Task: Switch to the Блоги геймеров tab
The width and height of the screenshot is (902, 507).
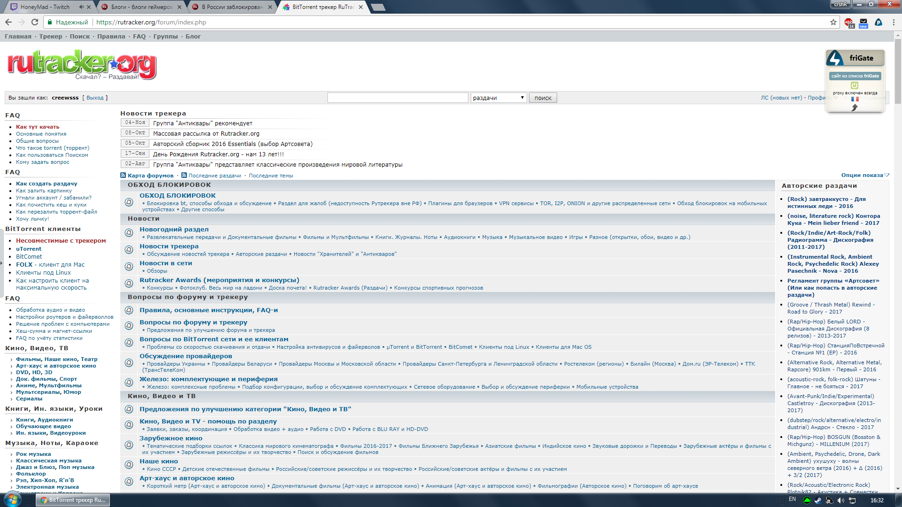Action: click(x=141, y=7)
